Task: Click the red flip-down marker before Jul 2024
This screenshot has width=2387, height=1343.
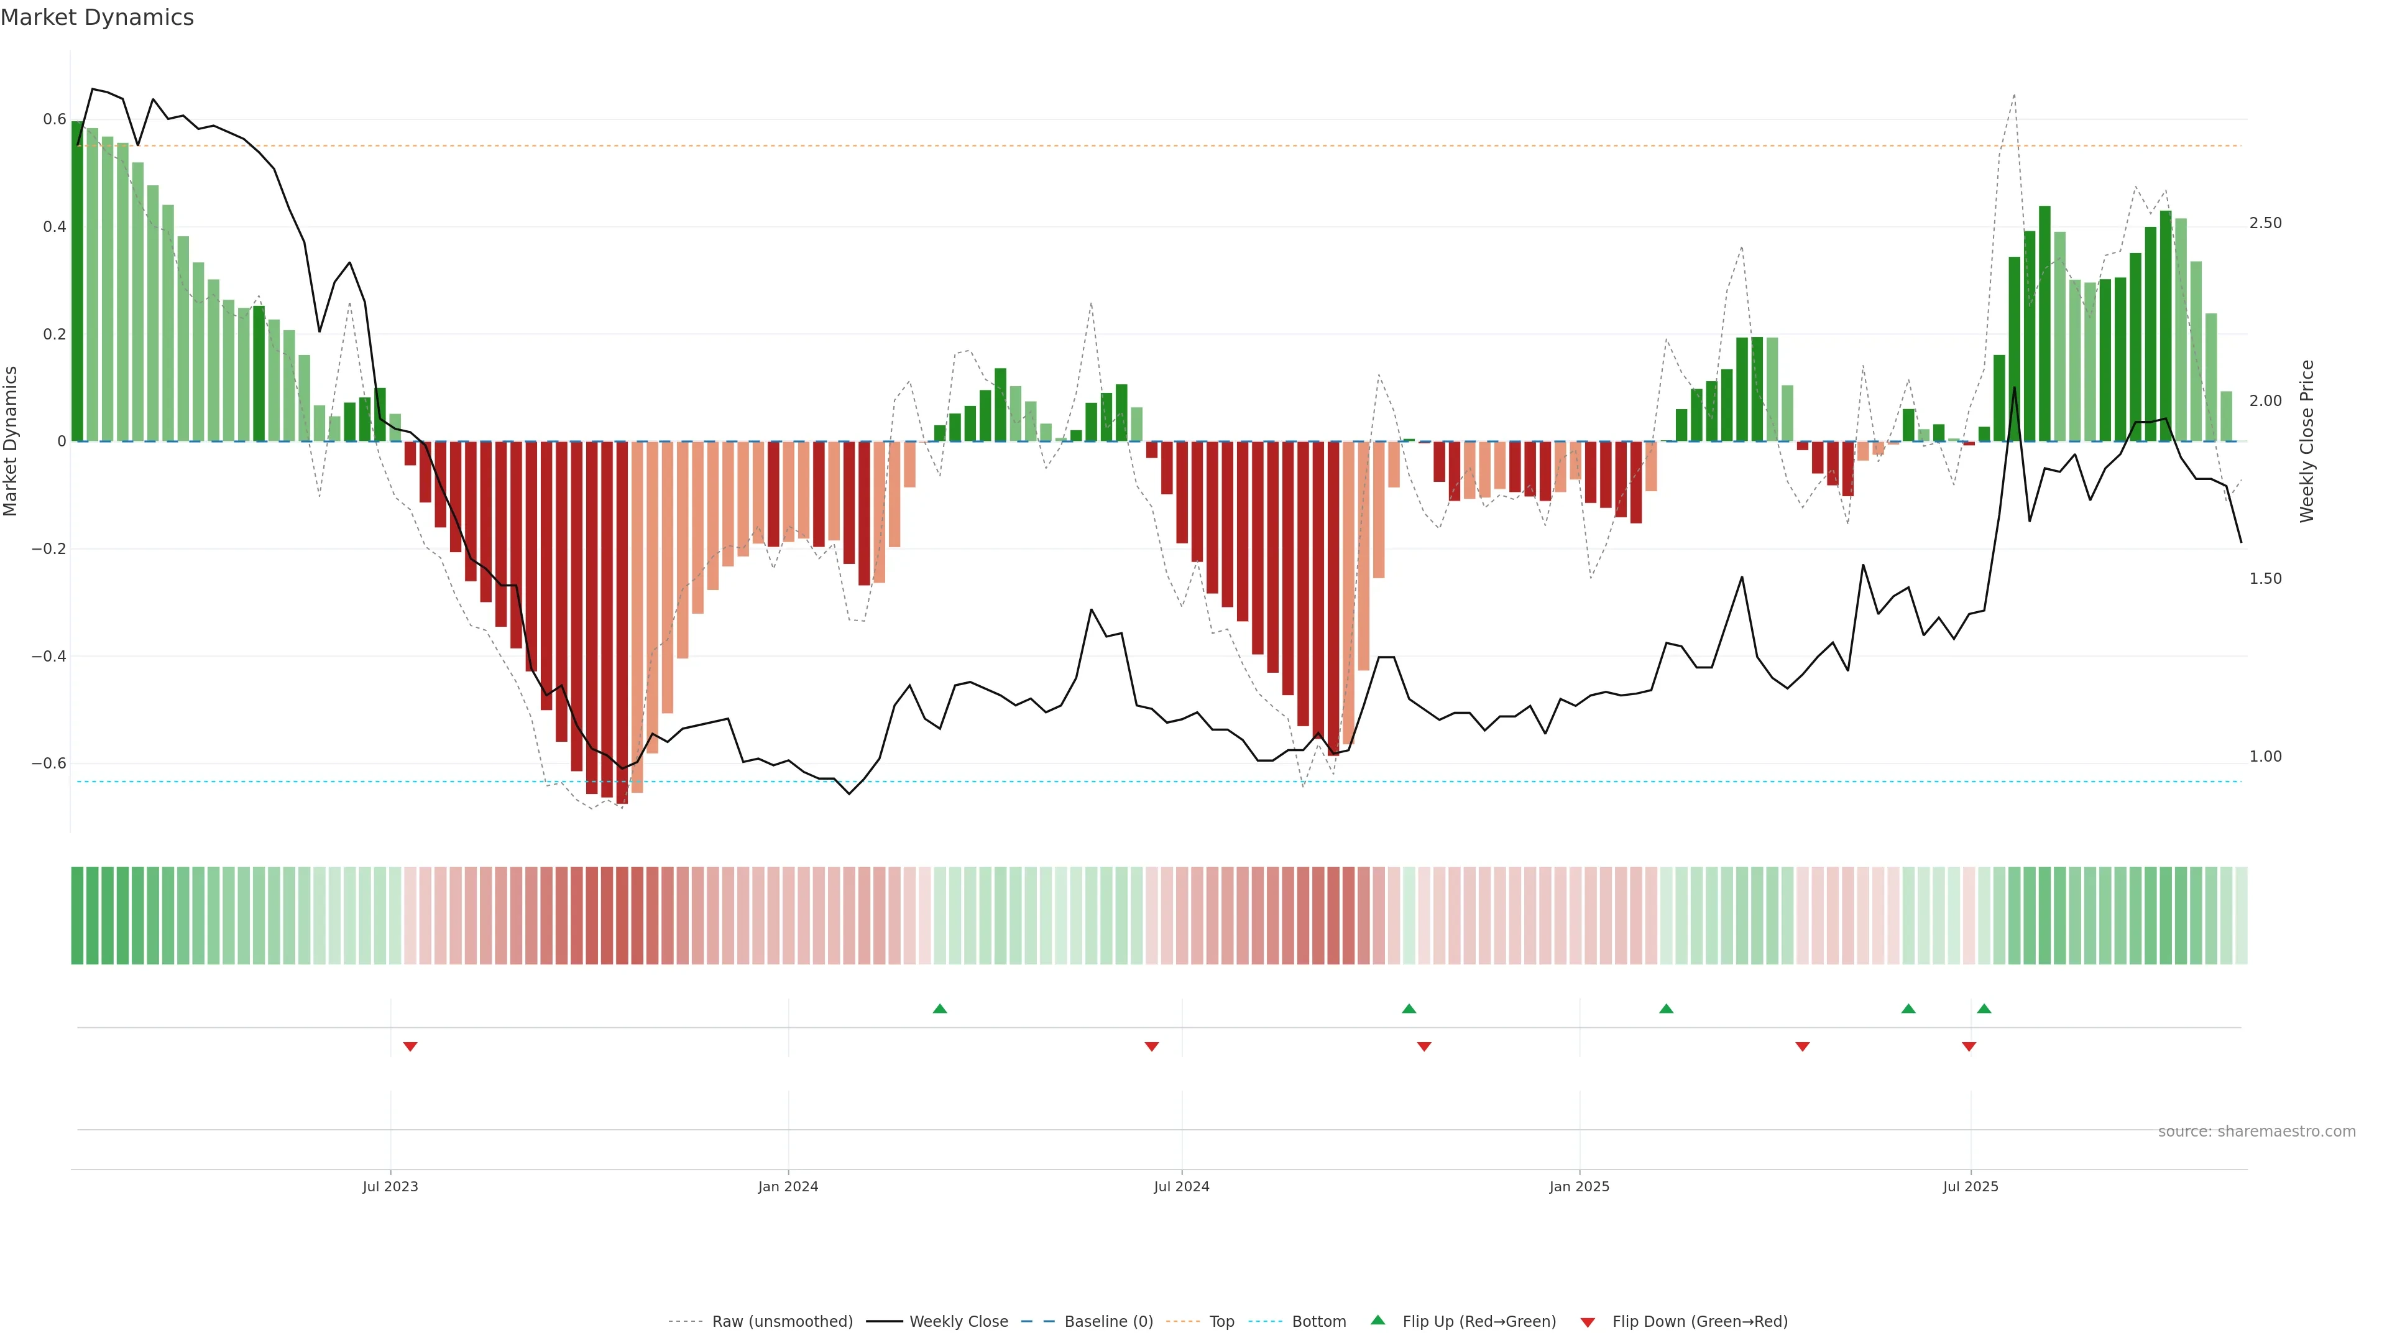Action: pyautogui.click(x=1152, y=1046)
